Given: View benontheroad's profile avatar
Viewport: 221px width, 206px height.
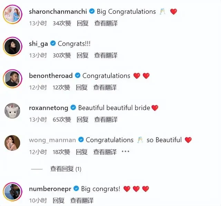Looking at the screenshot, I should point(12,79).
